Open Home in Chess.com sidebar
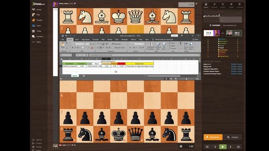The height and width of the screenshot is (151, 269). [x=37, y=10]
